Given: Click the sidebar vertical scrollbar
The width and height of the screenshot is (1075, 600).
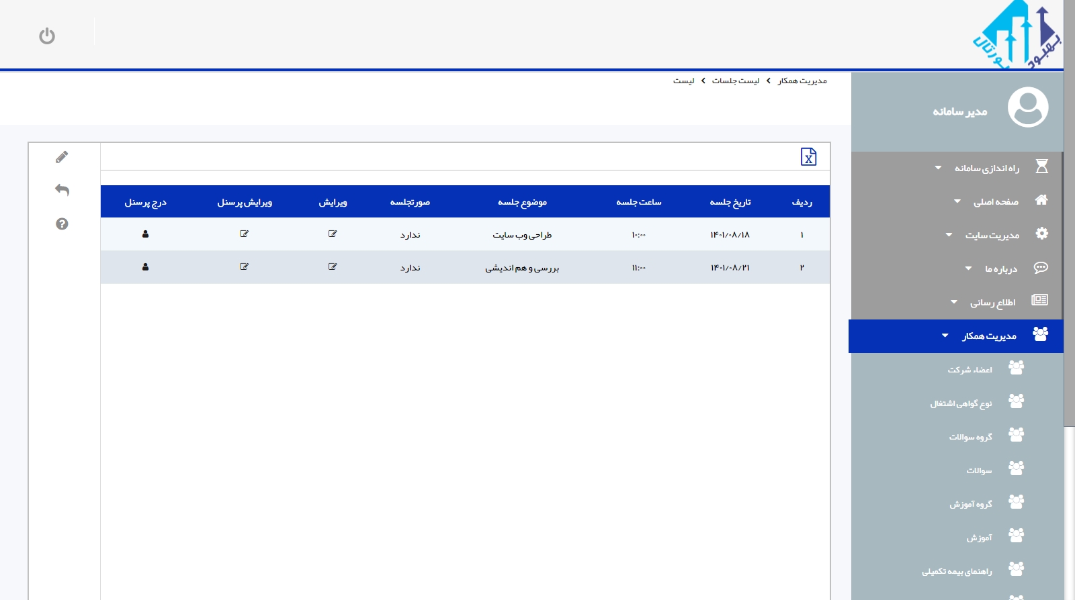Looking at the screenshot, I should click(x=1069, y=268).
